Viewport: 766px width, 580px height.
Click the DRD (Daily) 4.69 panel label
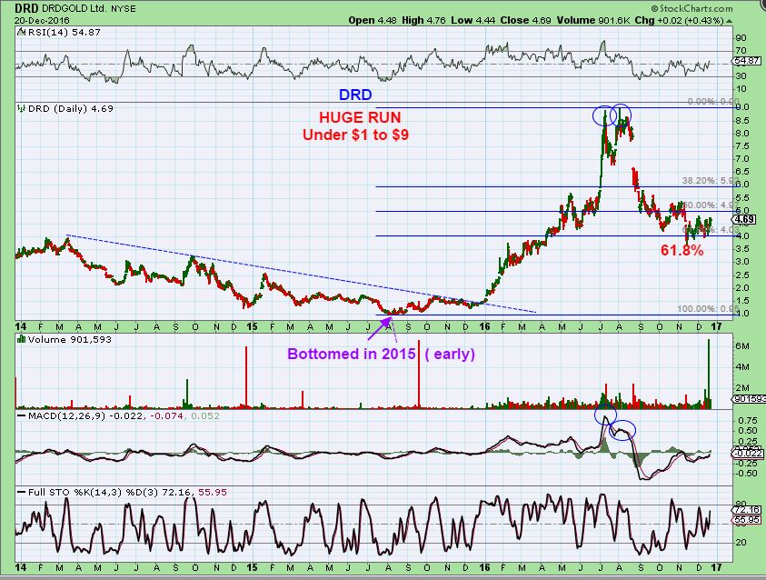(x=70, y=109)
